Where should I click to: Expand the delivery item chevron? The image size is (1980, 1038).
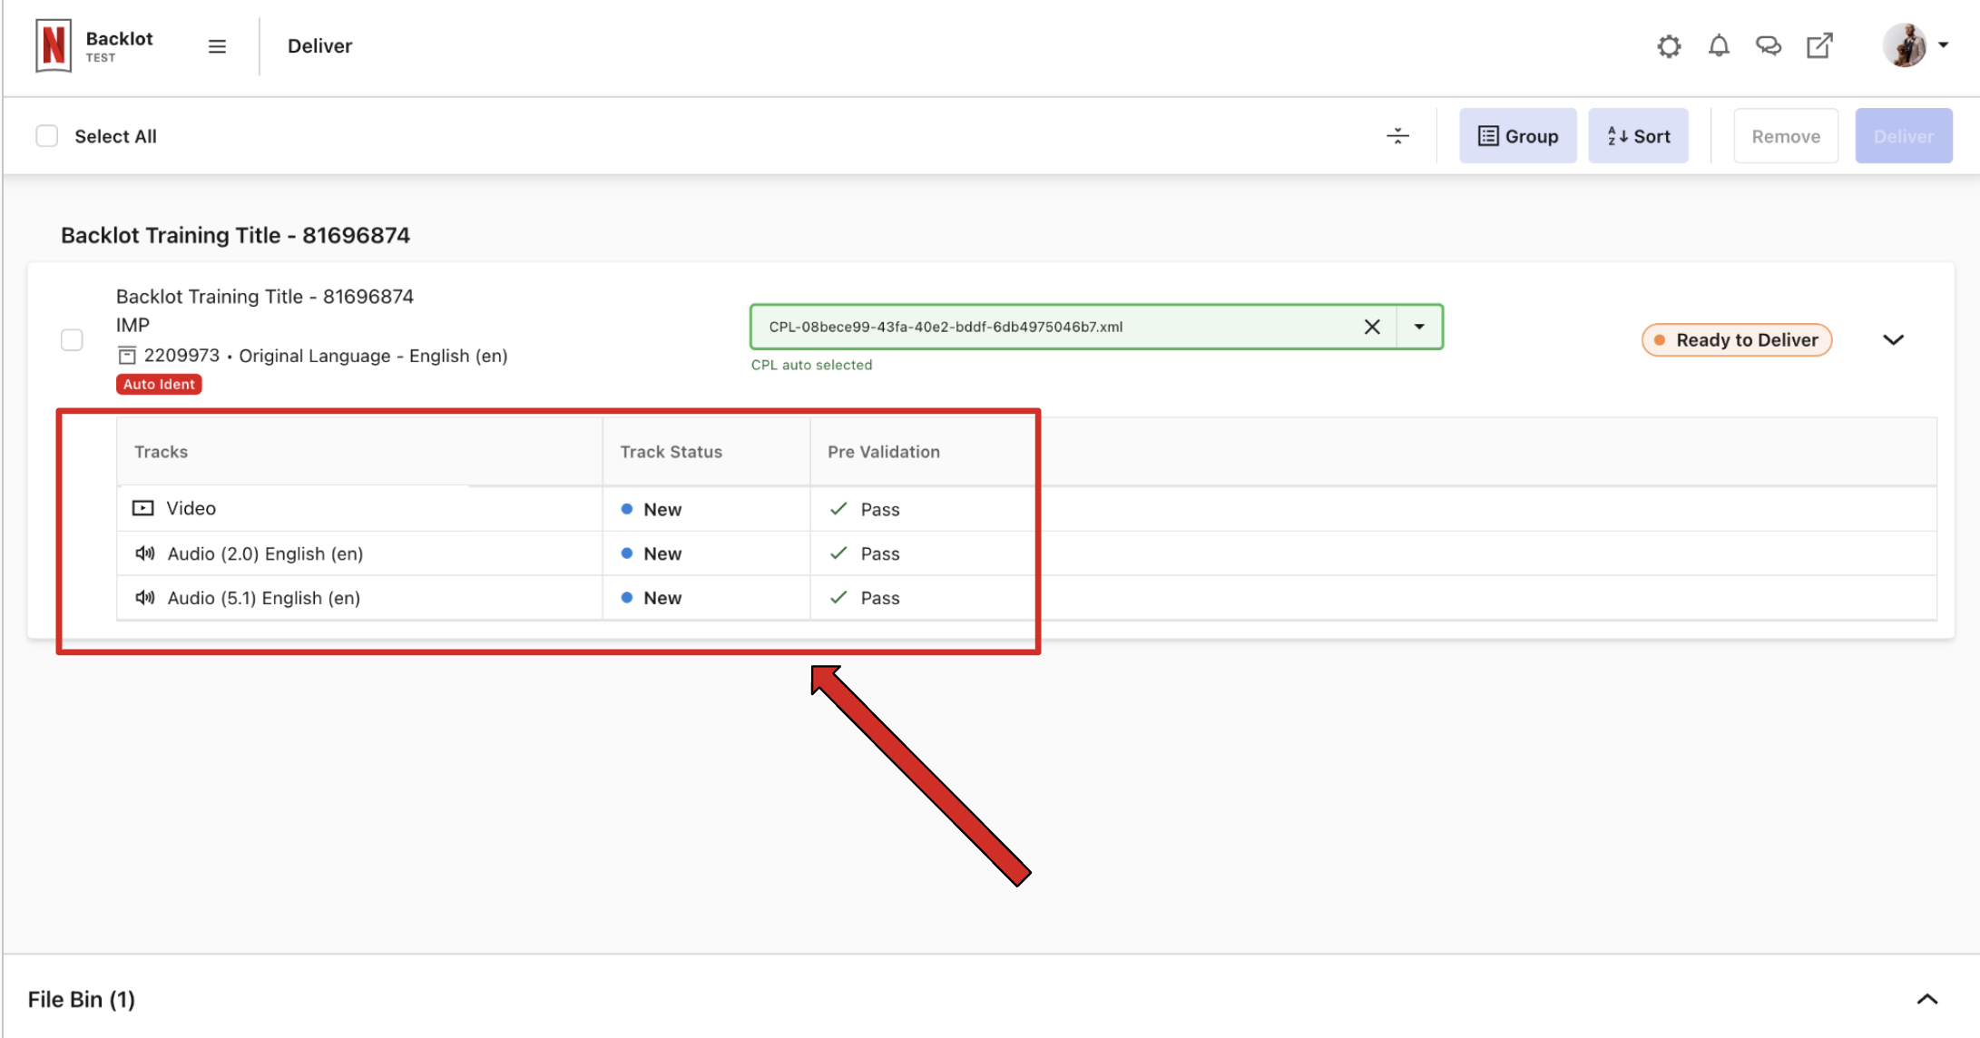pos(1895,339)
